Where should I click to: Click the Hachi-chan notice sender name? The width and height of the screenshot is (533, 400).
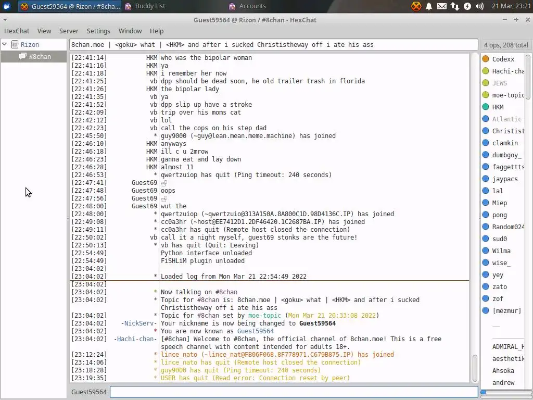[135, 339]
